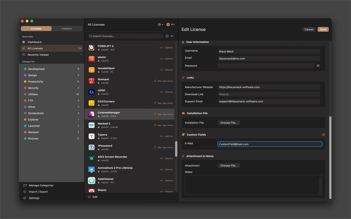
Task: Click the Settings gear icon in sidebar
Action: (25, 198)
